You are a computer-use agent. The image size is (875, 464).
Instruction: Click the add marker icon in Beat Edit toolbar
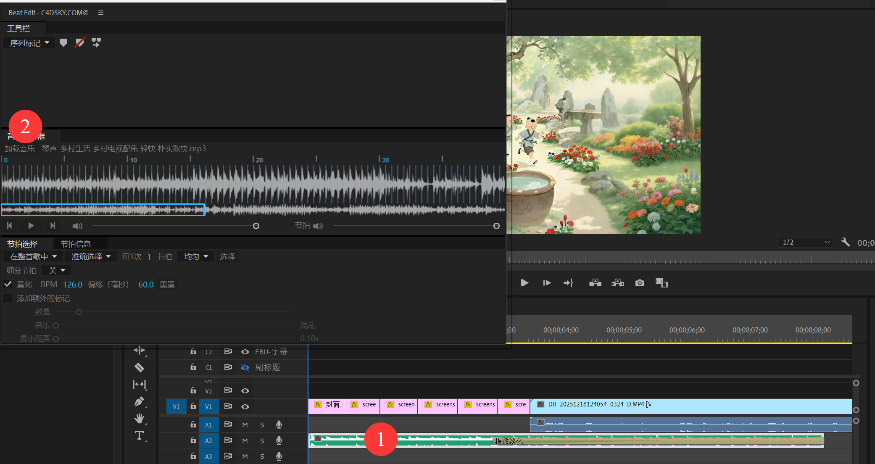coord(63,43)
